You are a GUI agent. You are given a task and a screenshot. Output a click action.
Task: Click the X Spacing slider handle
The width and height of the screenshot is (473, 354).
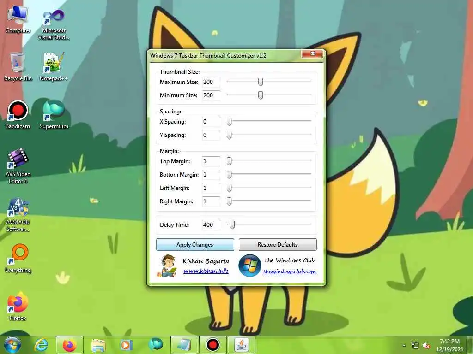coord(229,121)
